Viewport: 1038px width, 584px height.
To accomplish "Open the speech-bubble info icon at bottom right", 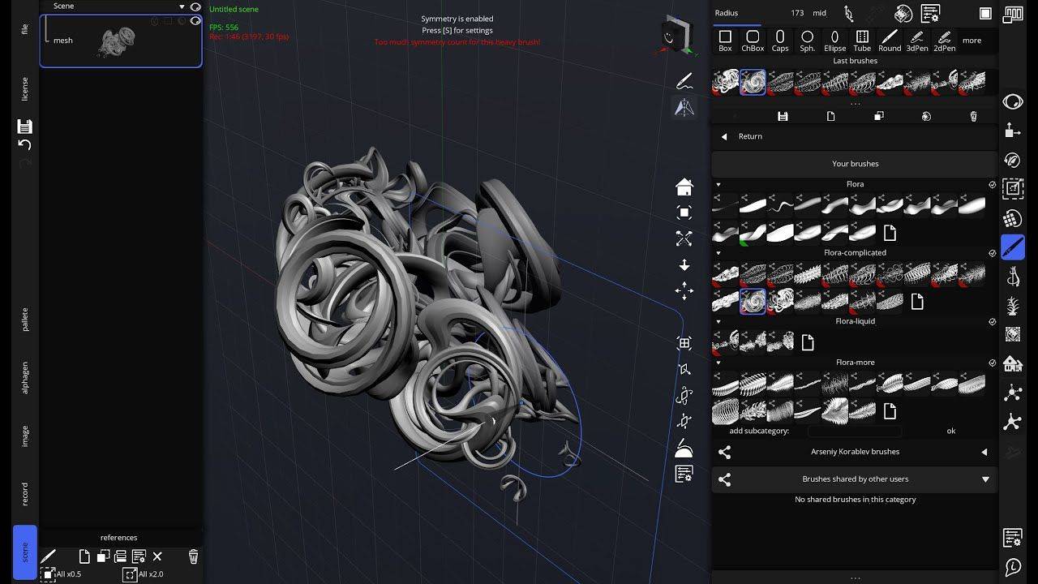I will click(x=1013, y=567).
